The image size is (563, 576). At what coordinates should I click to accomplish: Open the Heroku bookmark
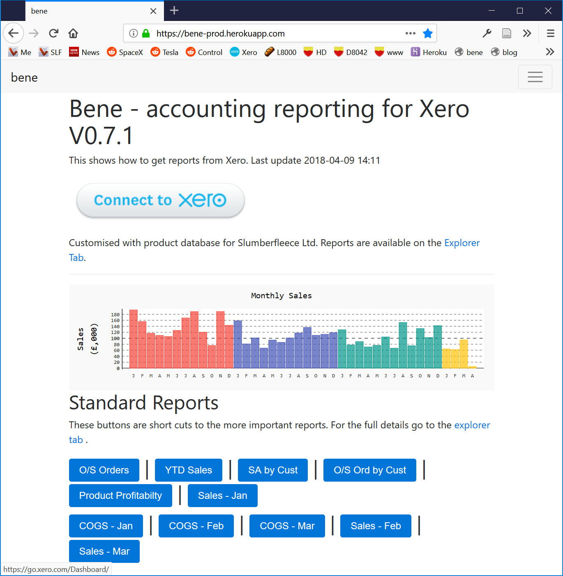tap(429, 52)
